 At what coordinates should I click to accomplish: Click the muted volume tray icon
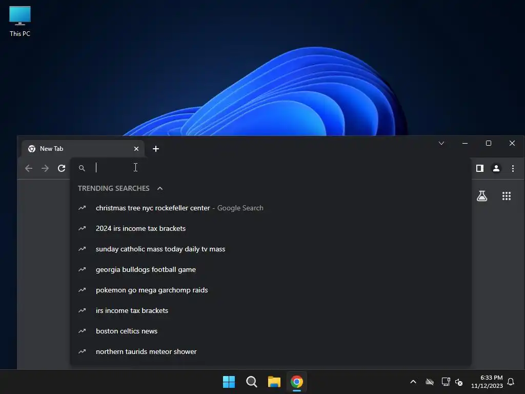(459, 382)
